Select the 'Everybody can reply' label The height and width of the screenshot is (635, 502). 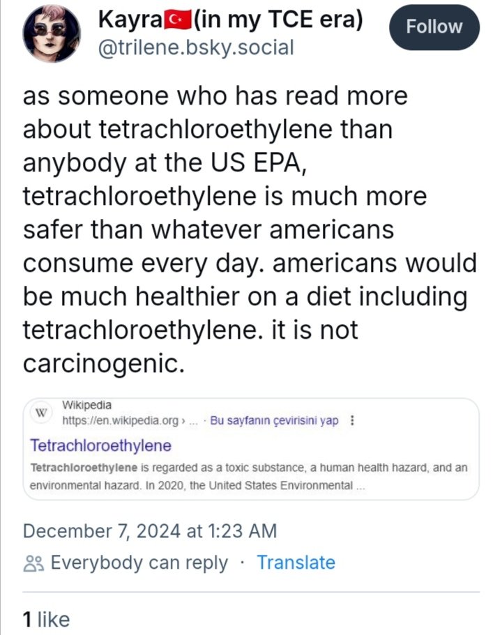pyautogui.click(x=139, y=563)
